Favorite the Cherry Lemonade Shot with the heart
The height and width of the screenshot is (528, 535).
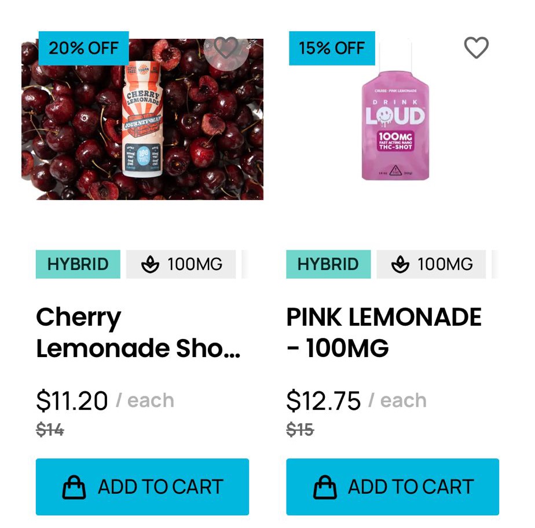pos(226,48)
